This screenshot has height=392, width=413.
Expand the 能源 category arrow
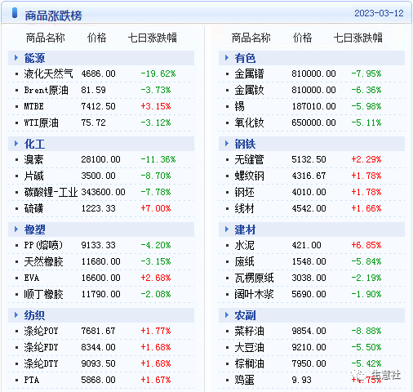click(x=16, y=58)
